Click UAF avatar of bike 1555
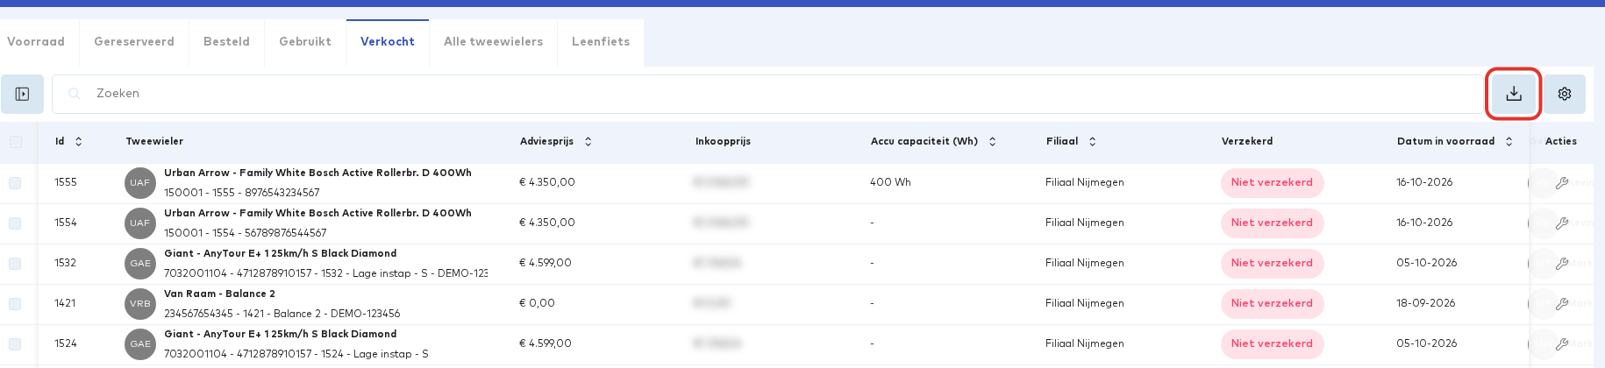This screenshot has height=368, width=1605. (x=140, y=183)
